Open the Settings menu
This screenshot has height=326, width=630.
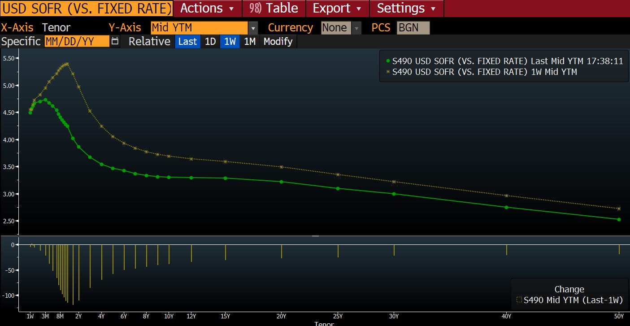coord(407,8)
